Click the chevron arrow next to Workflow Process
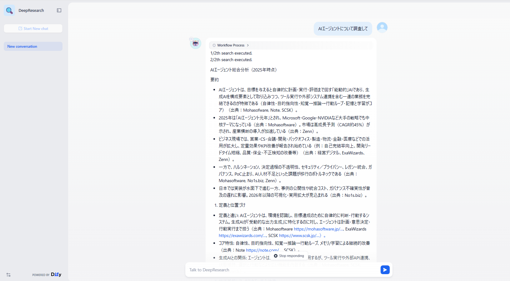The width and height of the screenshot is (510, 281). pos(248,45)
